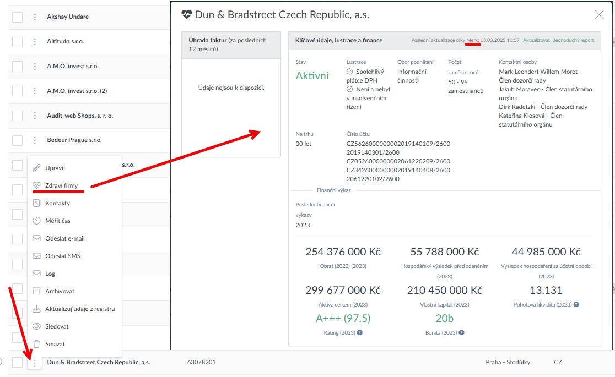Image resolution: width=615 pixels, height=377 pixels.
Task: Click the help icon beside Rating (2023)
Action: [x=359, y=332]
